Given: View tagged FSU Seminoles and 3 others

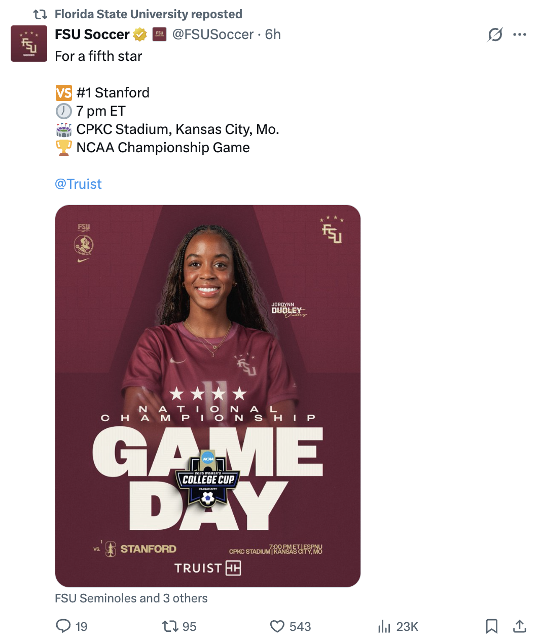Looking at the screenshot, I should coord(131,598).
